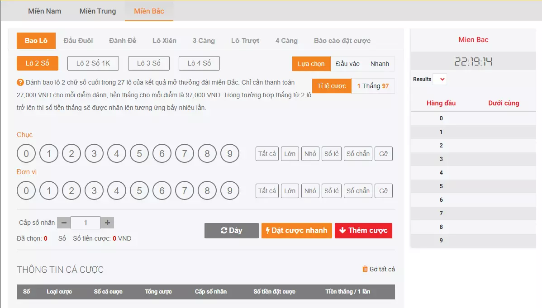This screenshot has width=542, height=308.
Task: Click Tất cả to select all Chục numbers
Action: coord(267,153)
